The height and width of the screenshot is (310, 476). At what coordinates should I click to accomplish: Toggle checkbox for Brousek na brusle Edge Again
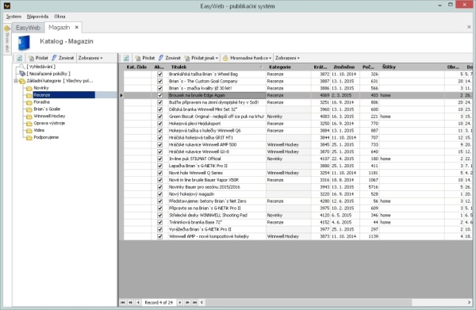point(160,95)
